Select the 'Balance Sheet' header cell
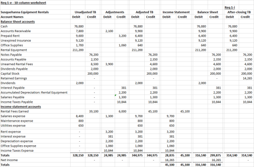 [x=208, y=12]
